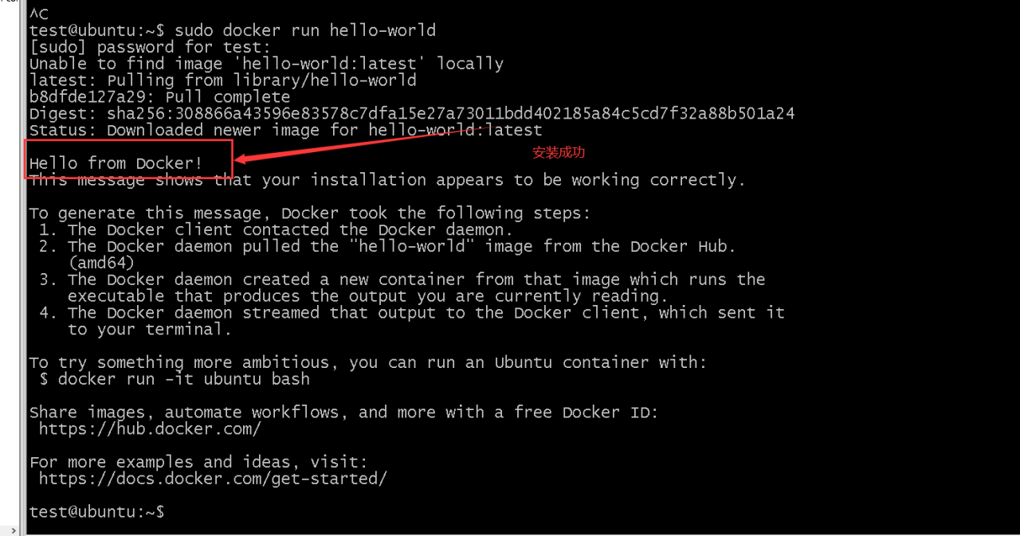The image size is (1020, 536).
Task: Click the hub.docker.com URL
Action: pyautogui.click(x=150, y=428)
